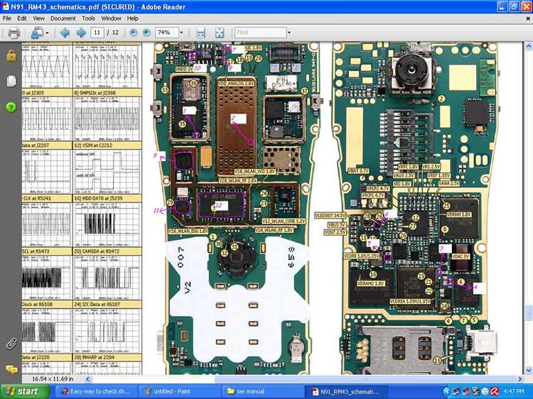Click the fit one full page icon
Image resolution: width=533 pixels, height=399 pixels.
[x=220, y=33]
